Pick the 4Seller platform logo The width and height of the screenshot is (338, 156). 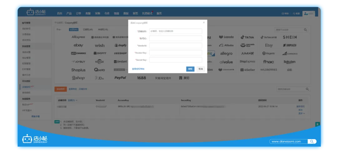coord(248,70)
